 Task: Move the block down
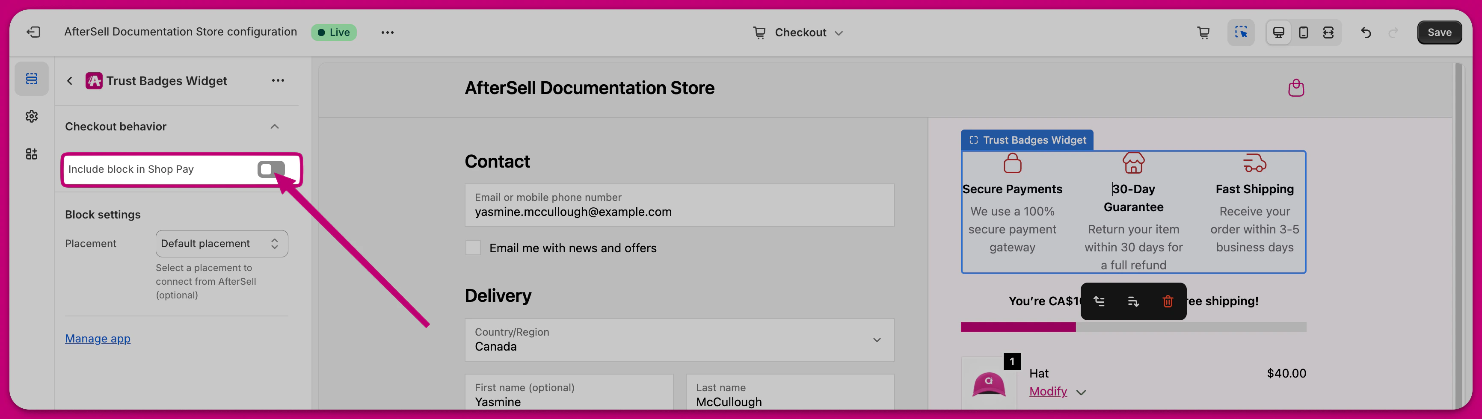(x=1133, y=301)
